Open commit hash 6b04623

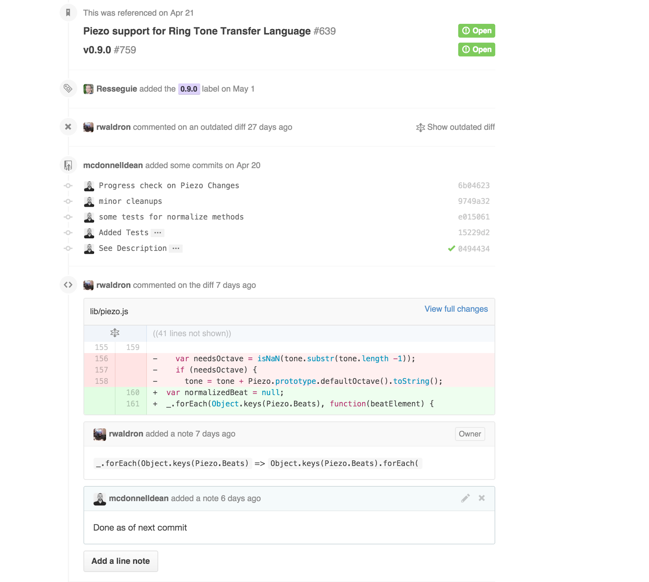[474, 186]
